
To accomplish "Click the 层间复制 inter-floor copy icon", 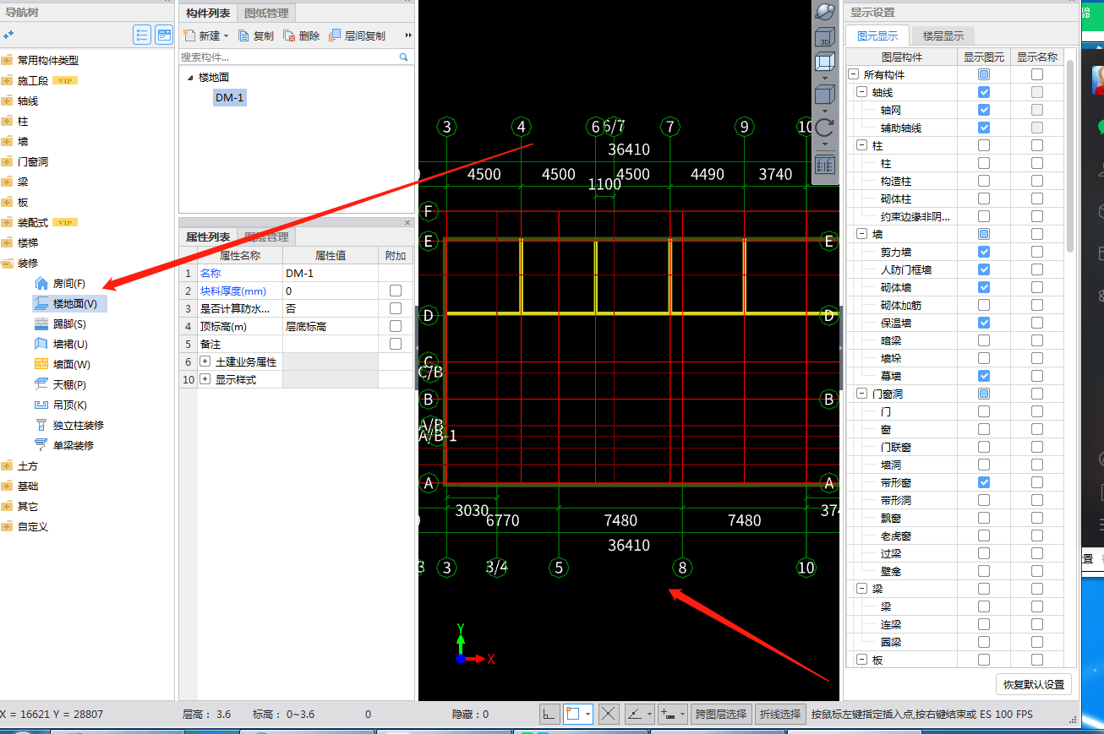I will [335, 35].
